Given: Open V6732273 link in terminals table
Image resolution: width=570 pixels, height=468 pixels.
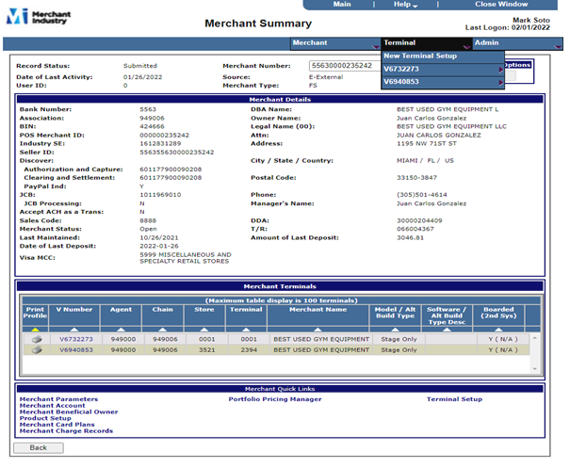Looking at the screenshot, I should point(76,339).
